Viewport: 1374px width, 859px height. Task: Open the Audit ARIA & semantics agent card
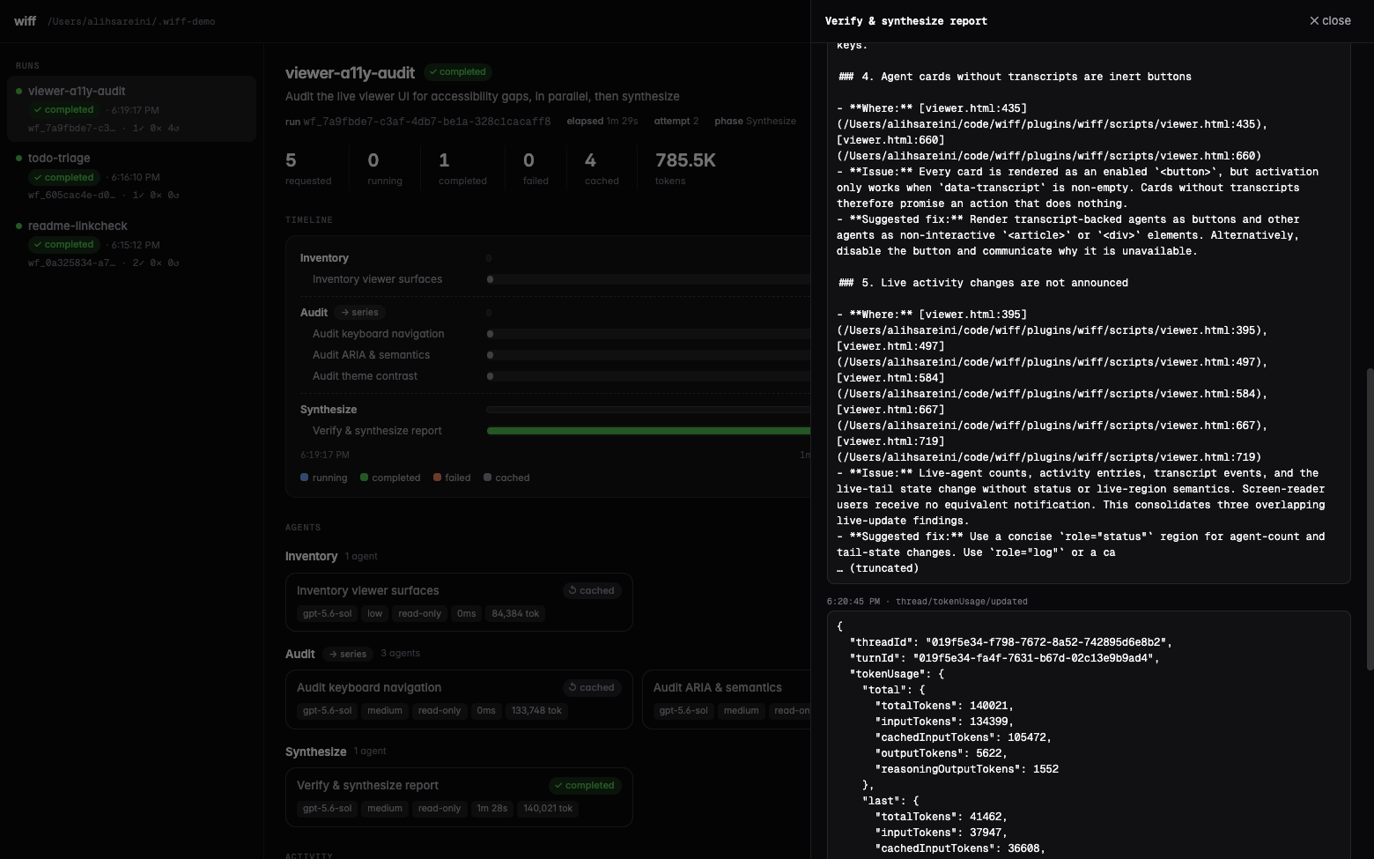(x=727, y=700)
